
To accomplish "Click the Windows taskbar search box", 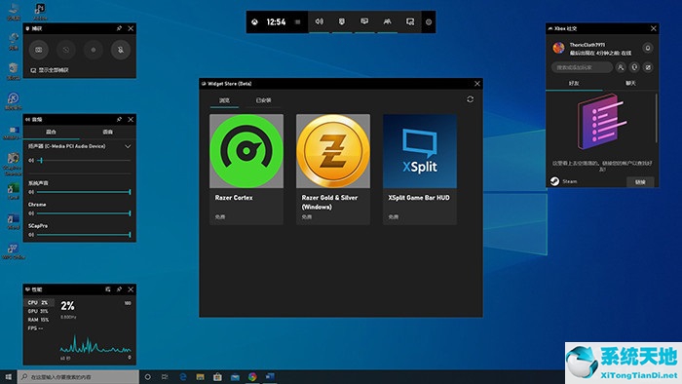I will tap(78, 377).
